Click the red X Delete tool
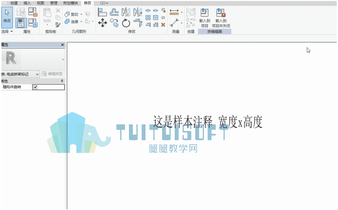338x210 pixels. click(x=163, y=25)
